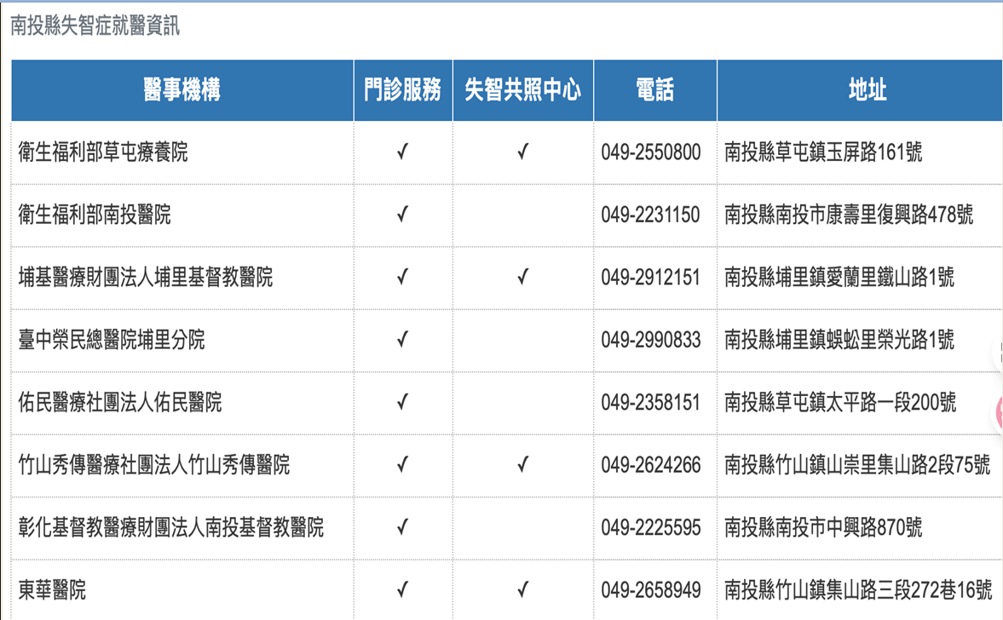Click 失智共照中心 checkmark for 草屯療養院
Viewport: 1003px width, 620px height.
tap(523, 152)
